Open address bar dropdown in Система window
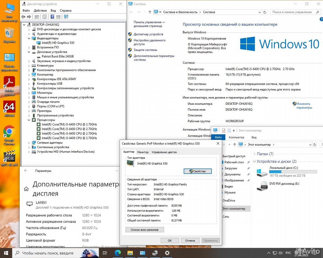Viewport: 323px width, 258px height. point(259,12)
